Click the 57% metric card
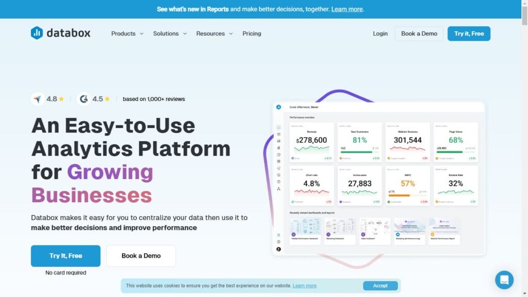 [x=408, y=186]
